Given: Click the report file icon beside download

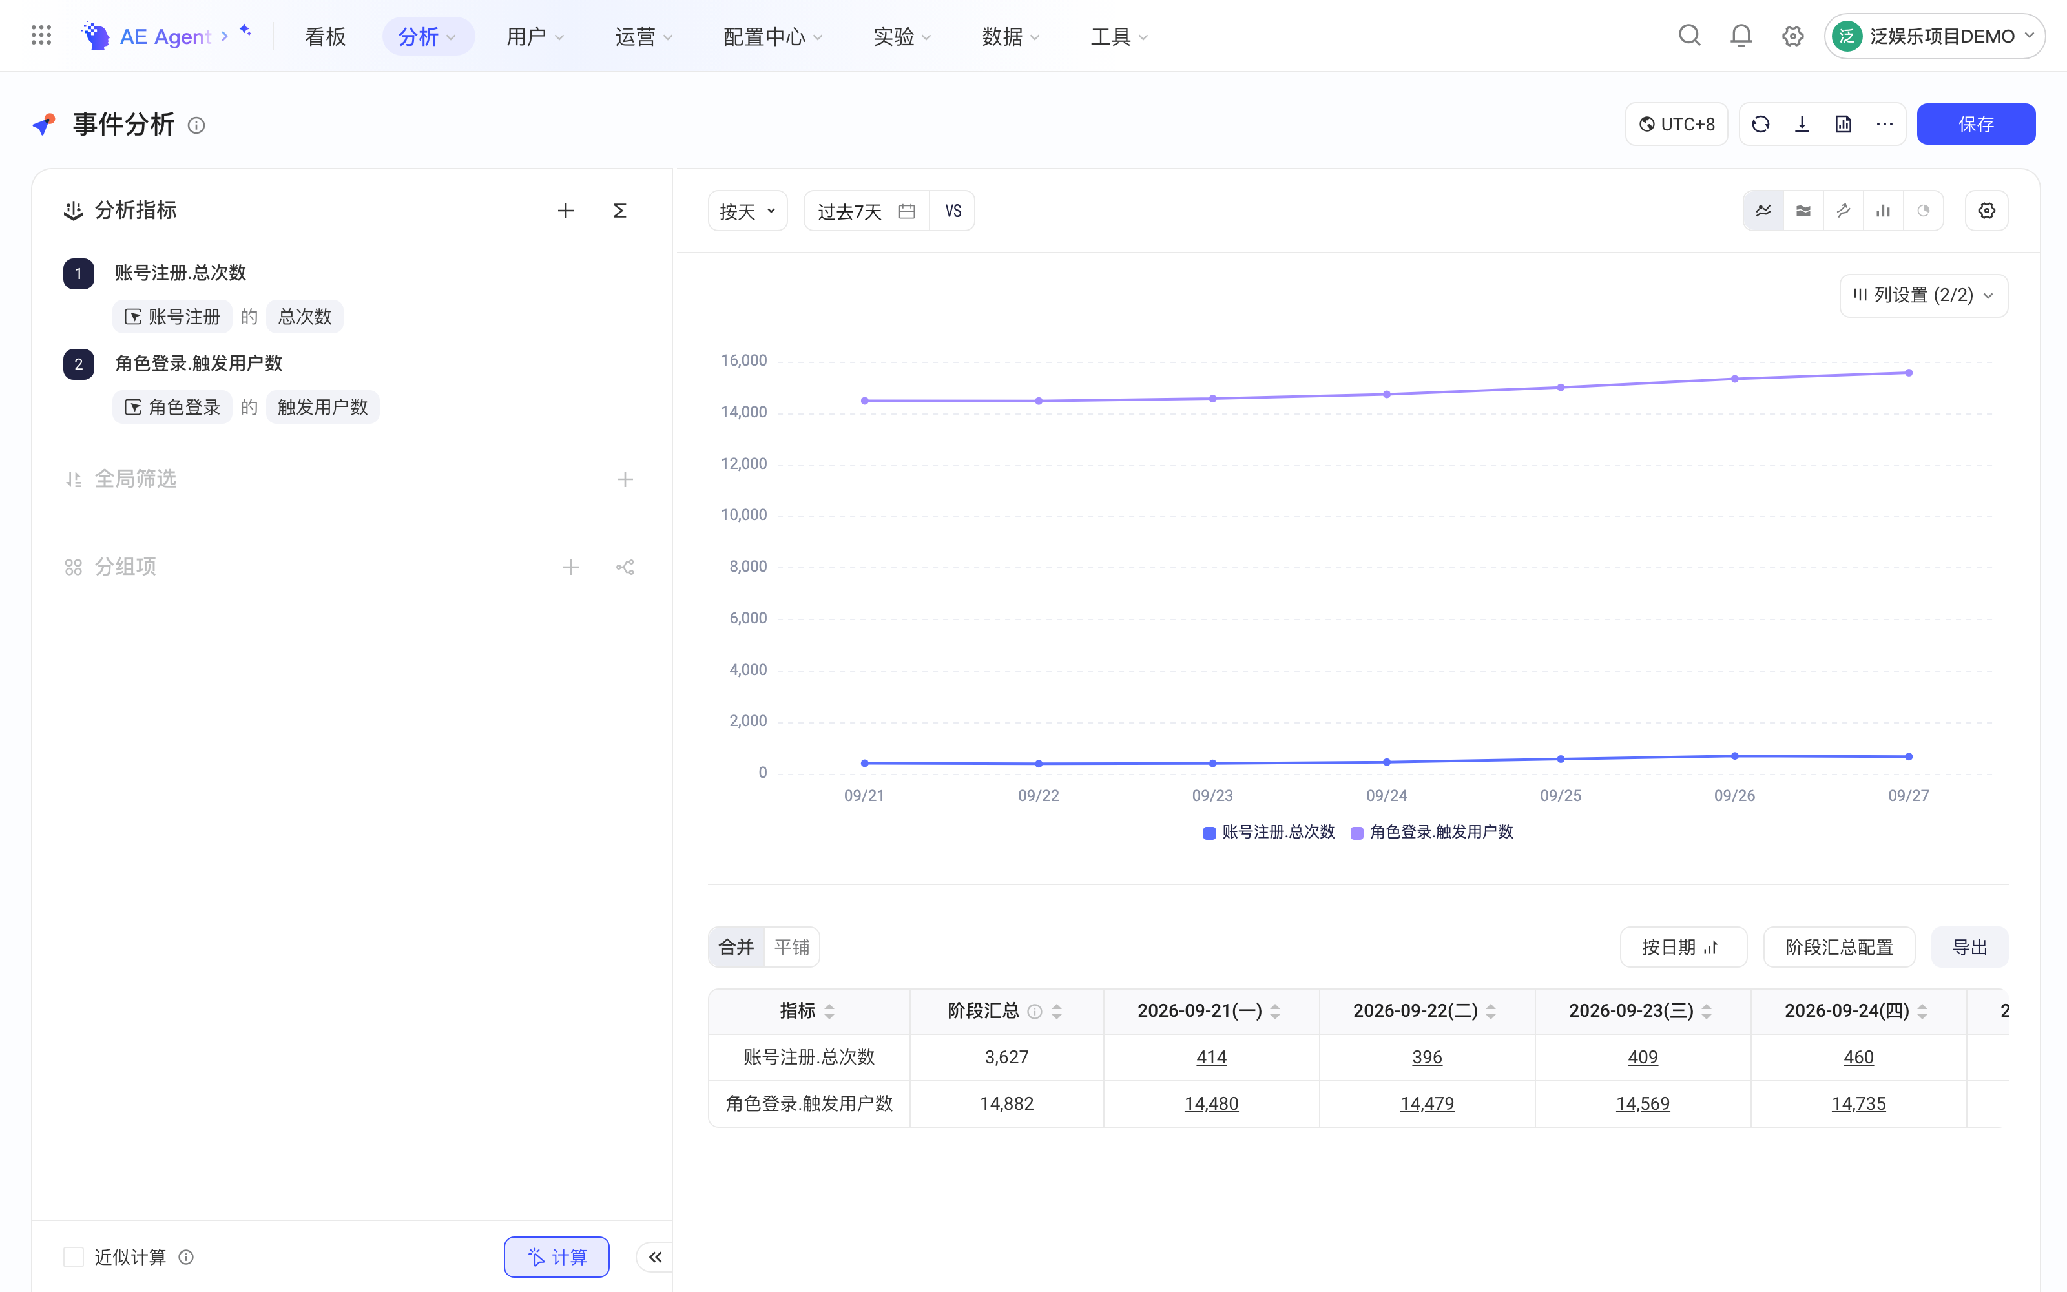Looking at the screenshot, I should point(1844,124).
